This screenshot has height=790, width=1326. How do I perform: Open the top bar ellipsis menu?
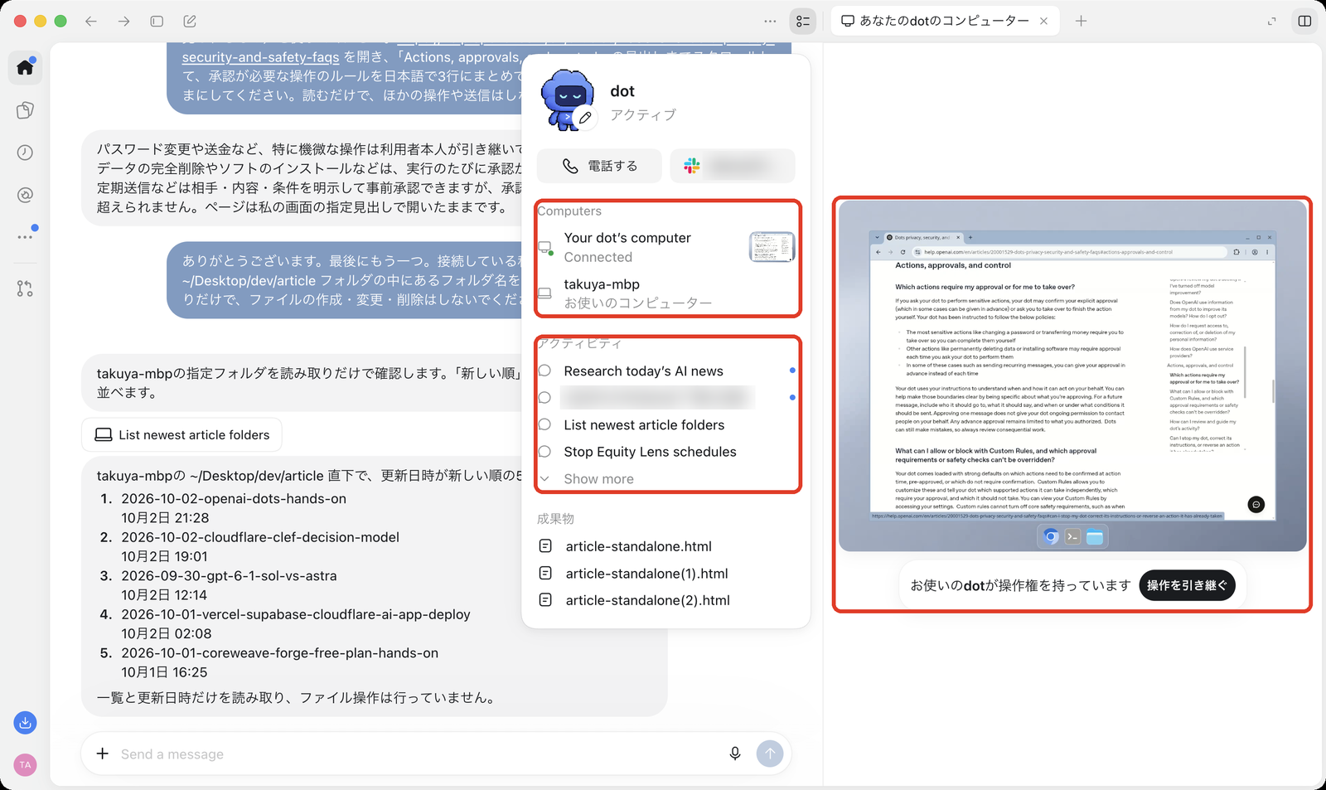click(770, 21)
